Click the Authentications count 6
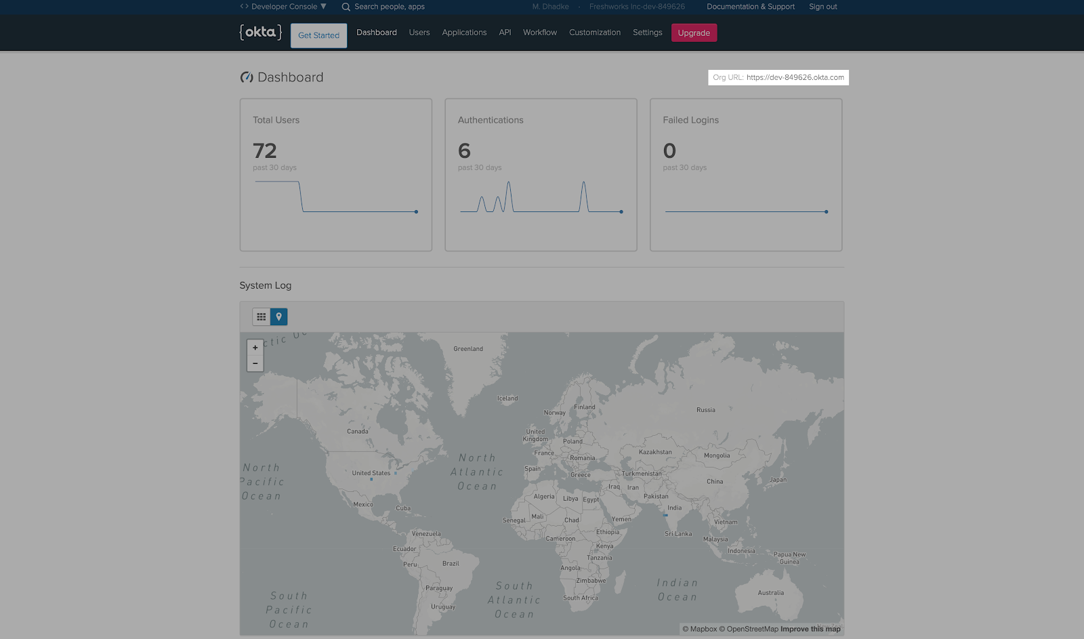 click(x=464, y=150)
